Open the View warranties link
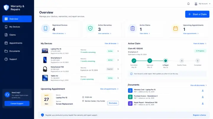Viewport: 213px width, 119px height. (x=105, y=33)
